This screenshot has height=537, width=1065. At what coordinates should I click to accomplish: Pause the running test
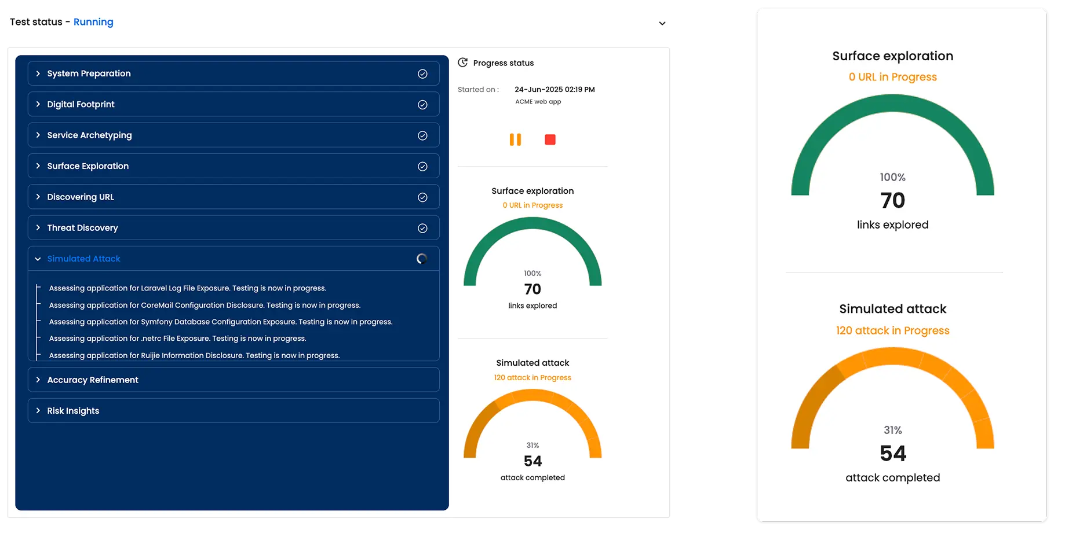515,139
